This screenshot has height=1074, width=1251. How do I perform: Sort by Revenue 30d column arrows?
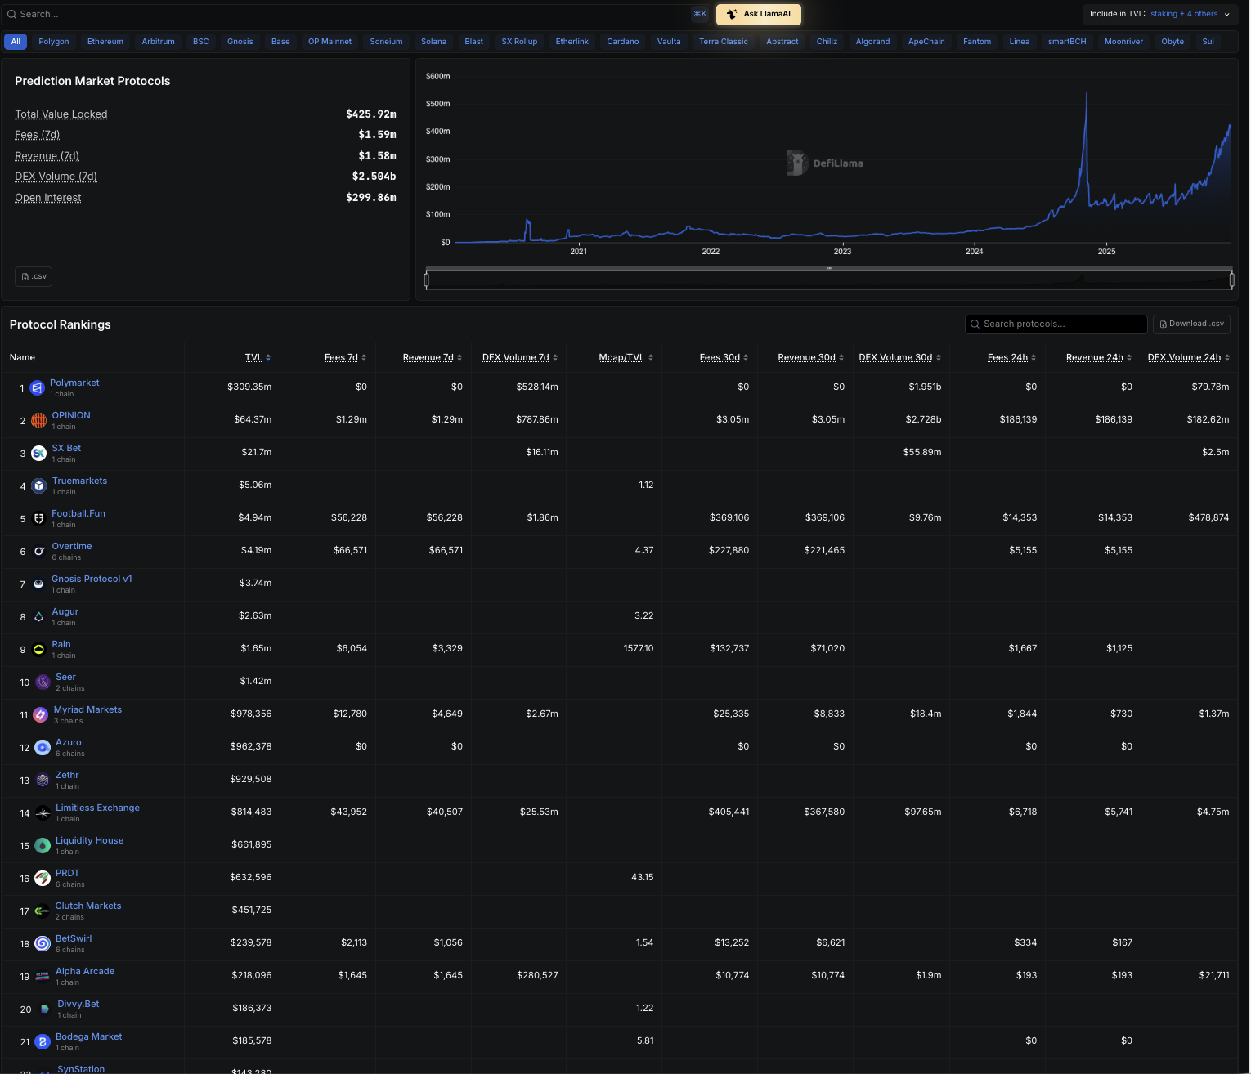pyautogui.click(x=845, y=358)
